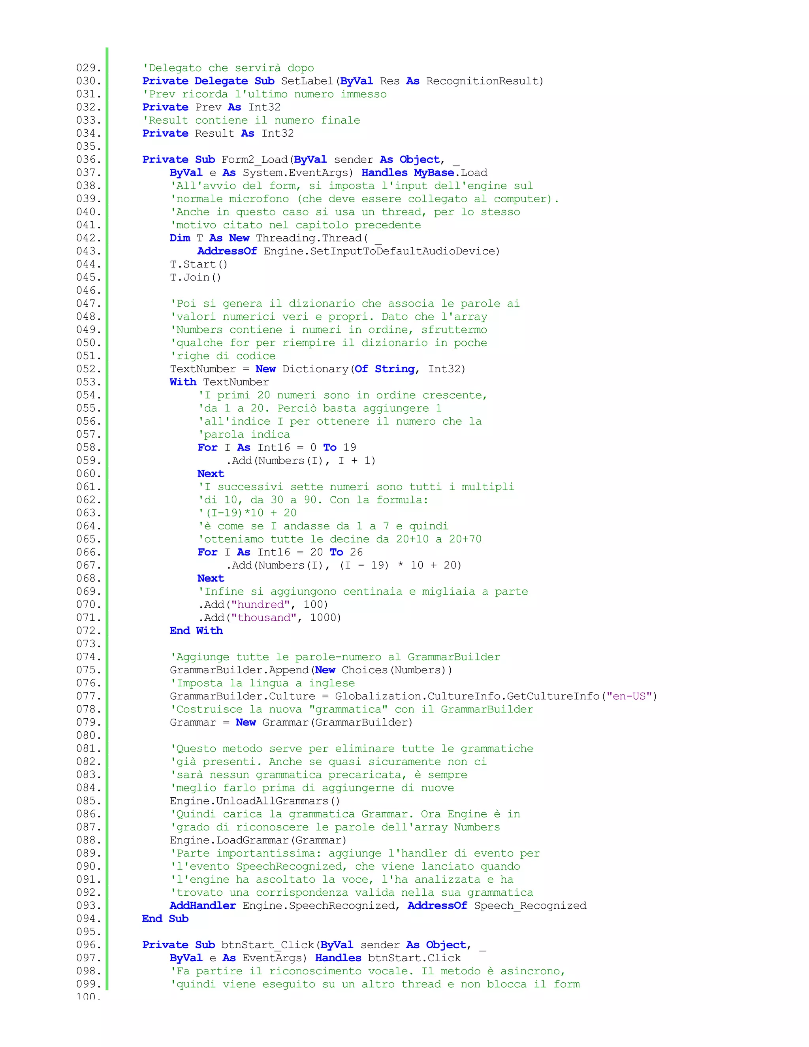Click the comment 'Delegato che servirà dopo
The image size is (809, 1047).
(228, 68)
